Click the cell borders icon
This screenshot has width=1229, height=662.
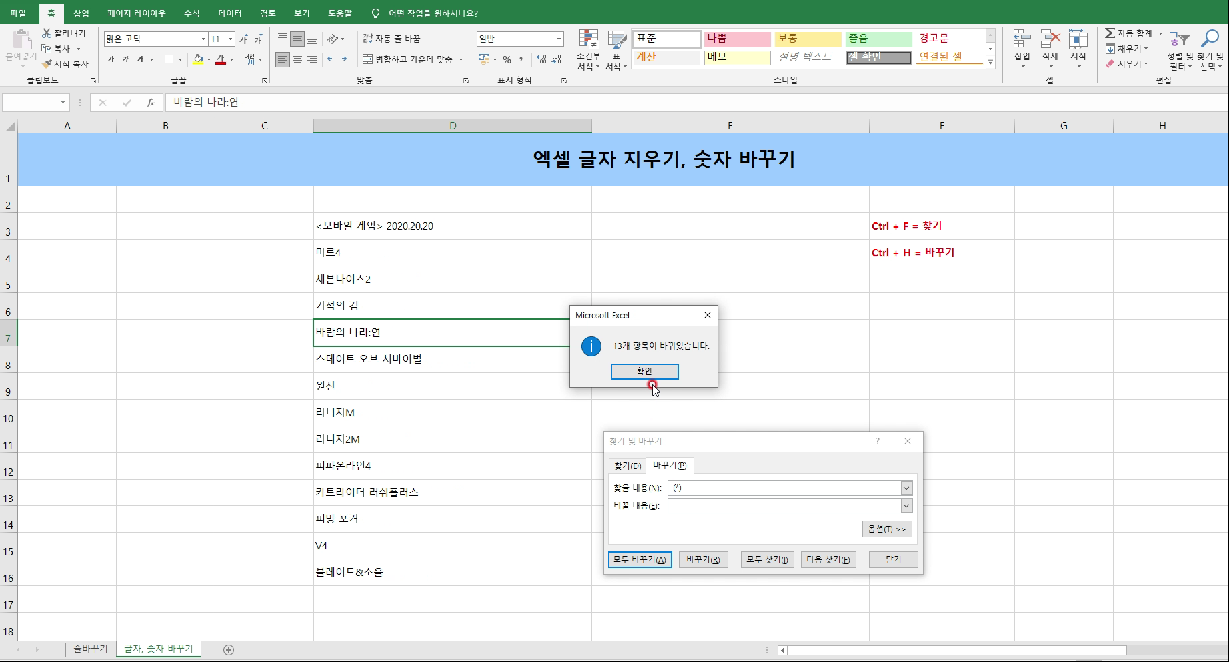pyautogui.click(x=169, y=59)
